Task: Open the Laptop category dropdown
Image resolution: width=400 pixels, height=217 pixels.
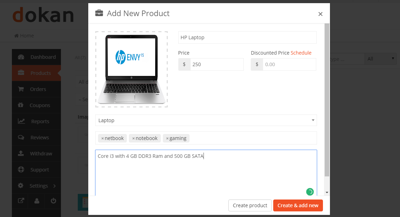Action: pyautogui.click(x=206, y=120)
